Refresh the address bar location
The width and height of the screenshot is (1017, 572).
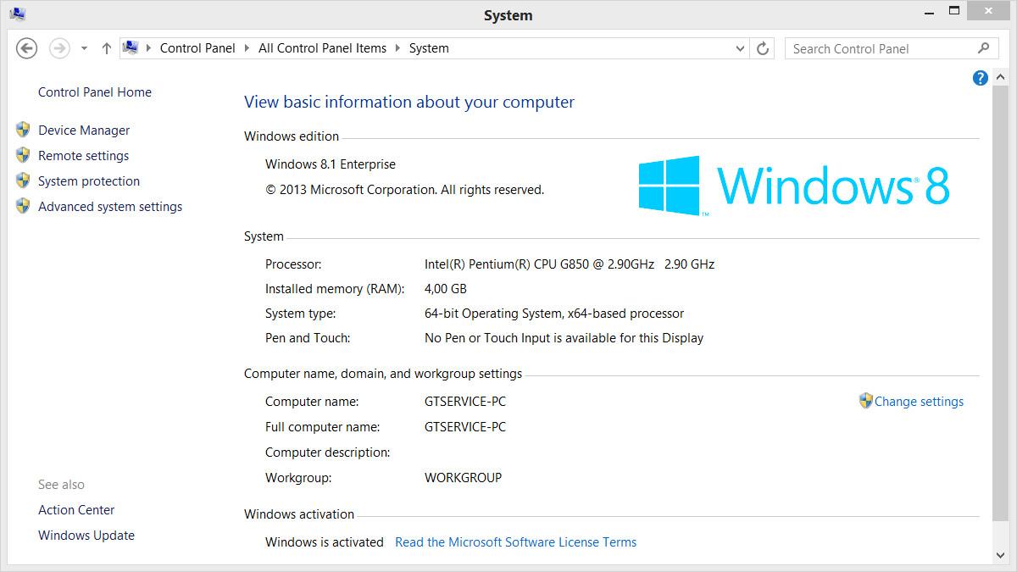[763, 48]
